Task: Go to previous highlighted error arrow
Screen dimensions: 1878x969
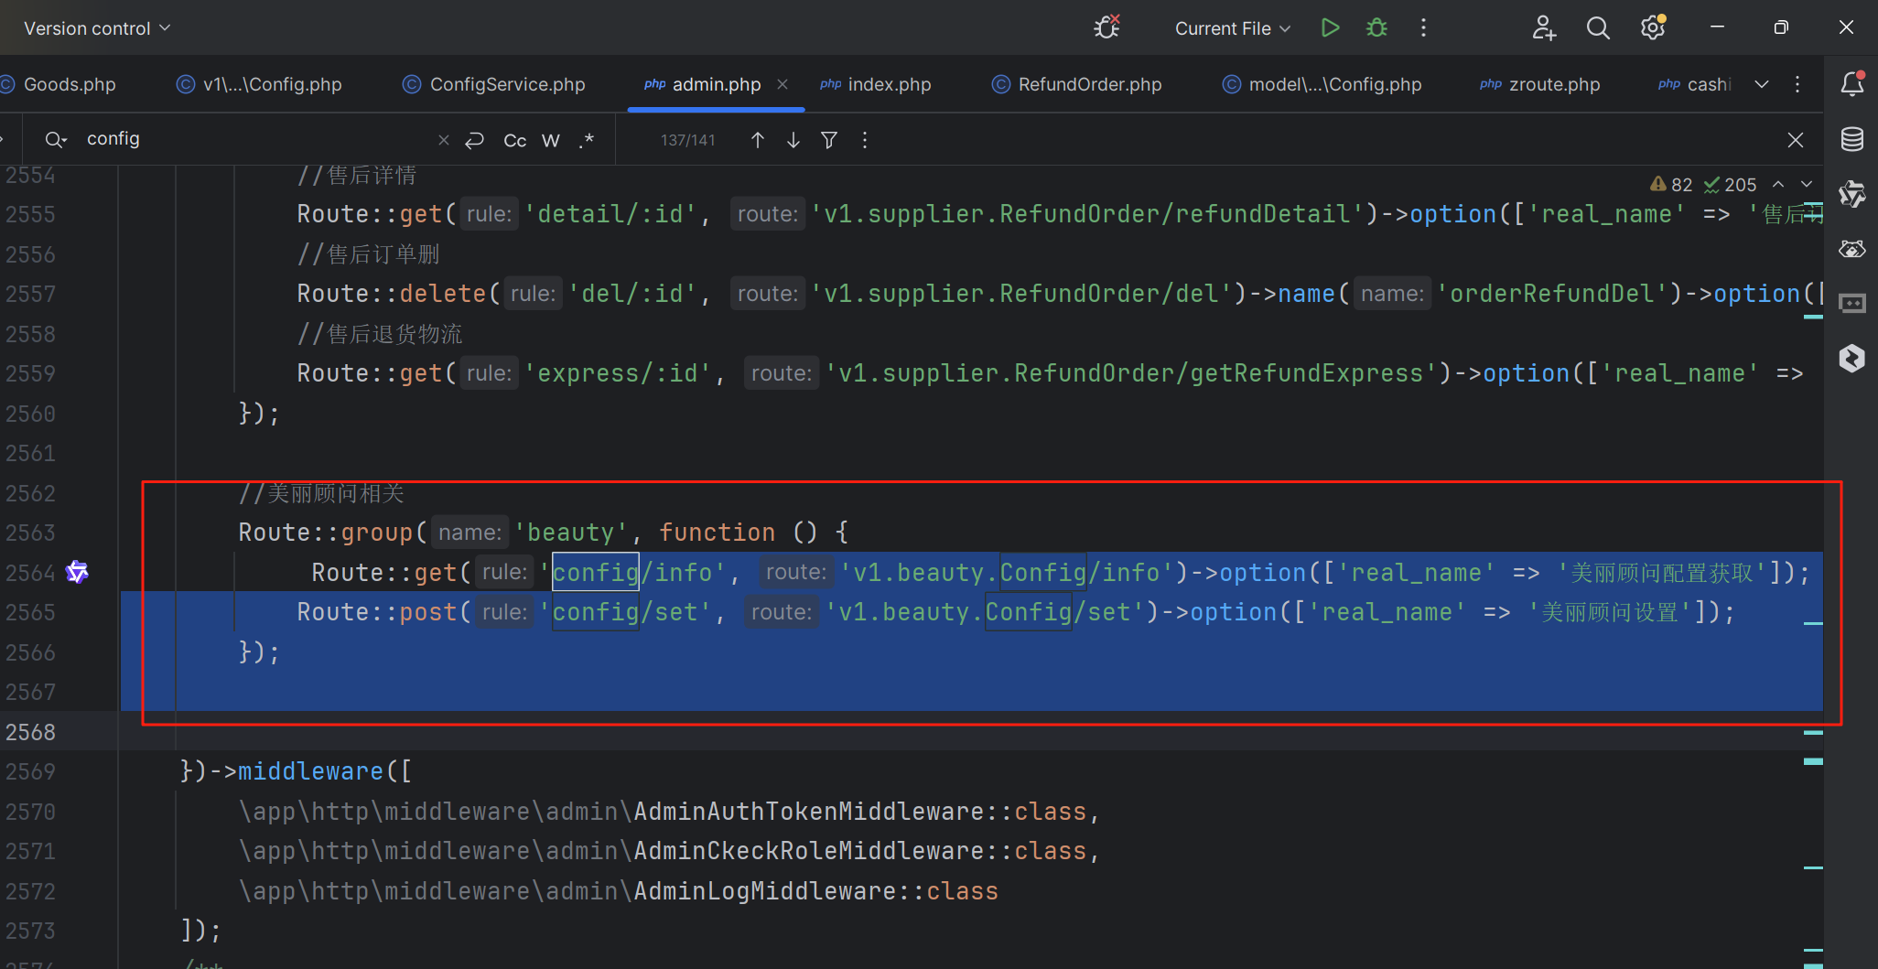Action: (1778, 185)
